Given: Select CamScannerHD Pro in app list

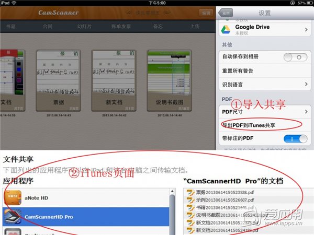Looking at the screenshot, I should (86, 217).
